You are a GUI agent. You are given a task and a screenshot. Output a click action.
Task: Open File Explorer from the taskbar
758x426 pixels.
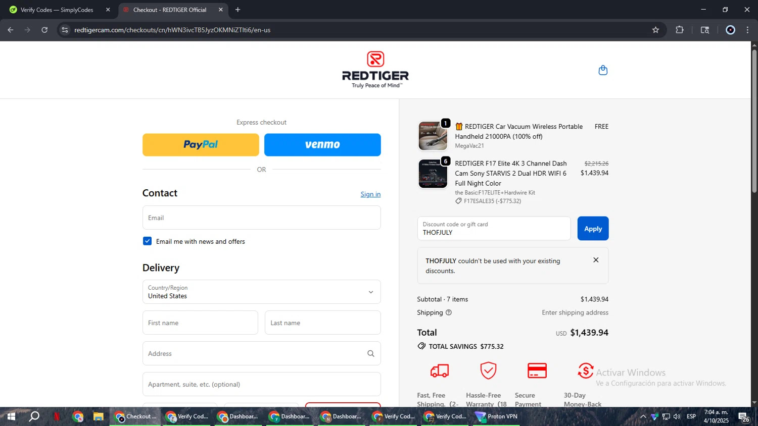click(x=98, y=416)
